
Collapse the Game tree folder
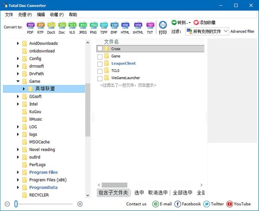pos(18,81)
